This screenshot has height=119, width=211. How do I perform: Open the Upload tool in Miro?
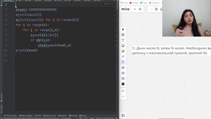point(123,79)
